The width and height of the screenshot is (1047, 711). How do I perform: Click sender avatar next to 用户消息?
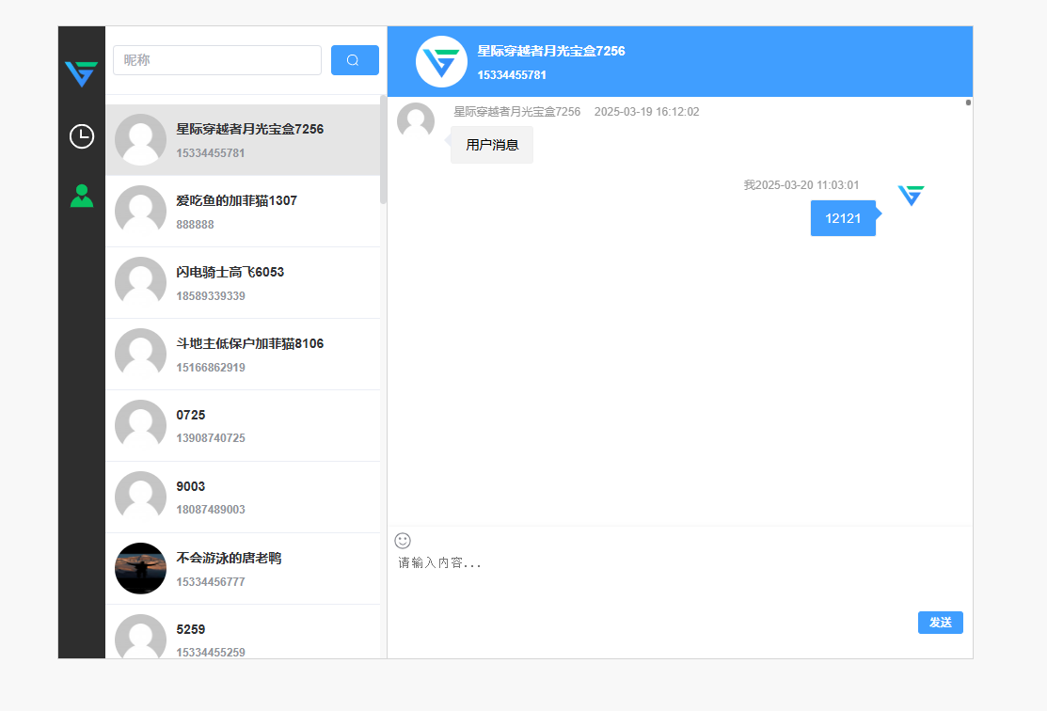coord(416,121)
